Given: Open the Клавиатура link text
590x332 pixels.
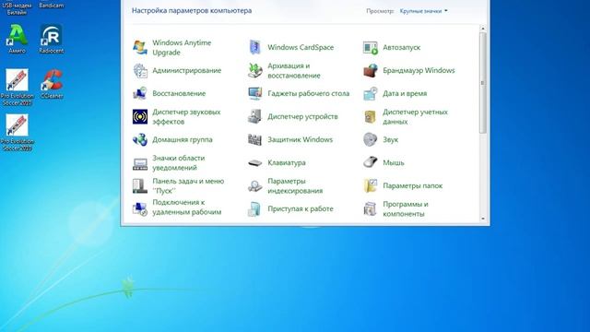Looking at the screenshot, I should pos(287,162).
